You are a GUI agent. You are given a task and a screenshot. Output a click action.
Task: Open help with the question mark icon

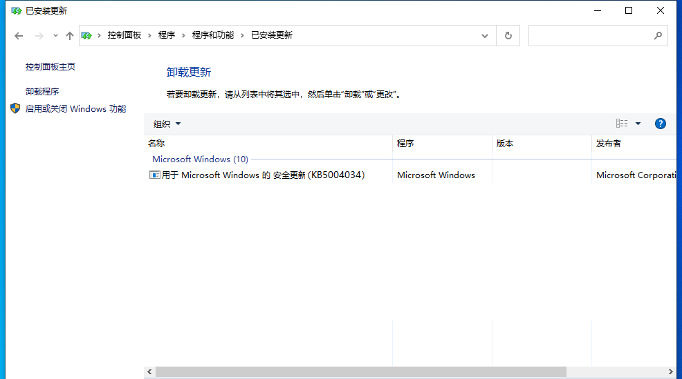pos(661,124)
